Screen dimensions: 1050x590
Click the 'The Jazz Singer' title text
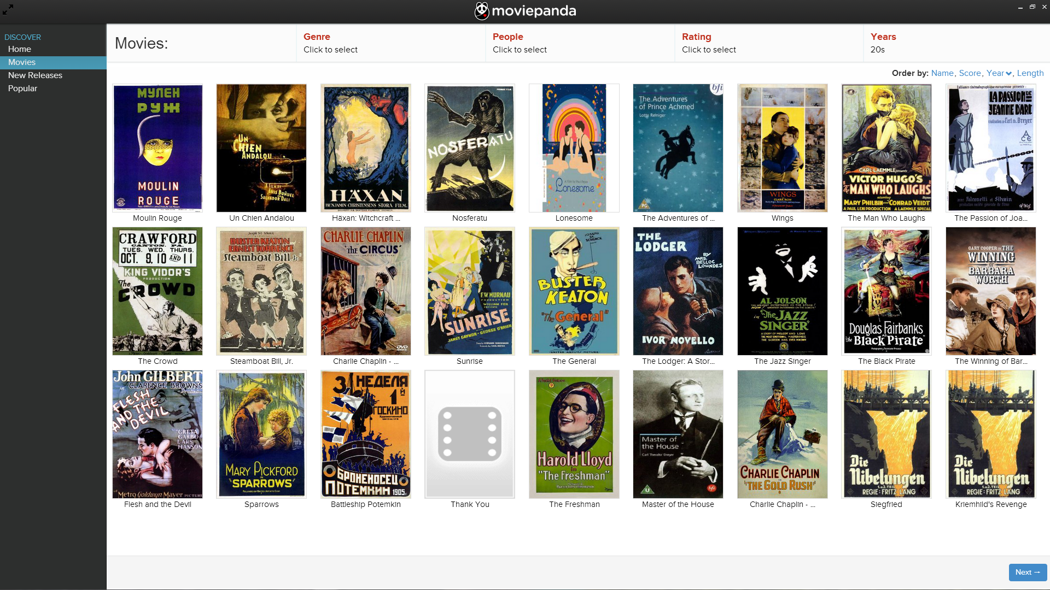[x=783, y=361]
